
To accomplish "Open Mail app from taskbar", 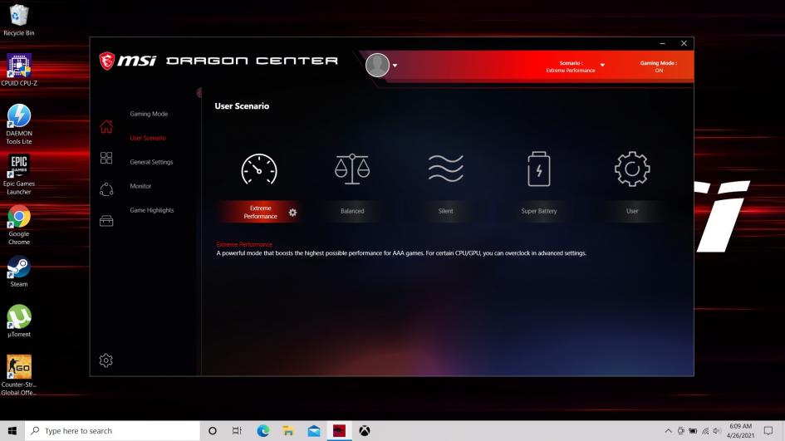I will (x=314, y=431).
